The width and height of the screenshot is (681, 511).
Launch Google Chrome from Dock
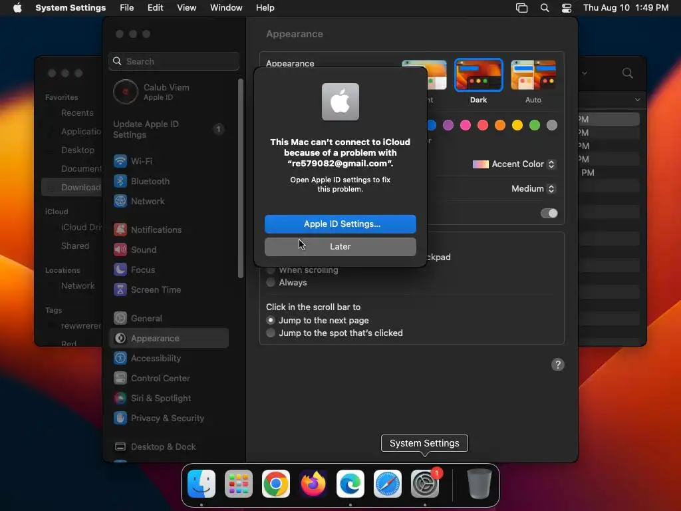click(x=276, y=484)
